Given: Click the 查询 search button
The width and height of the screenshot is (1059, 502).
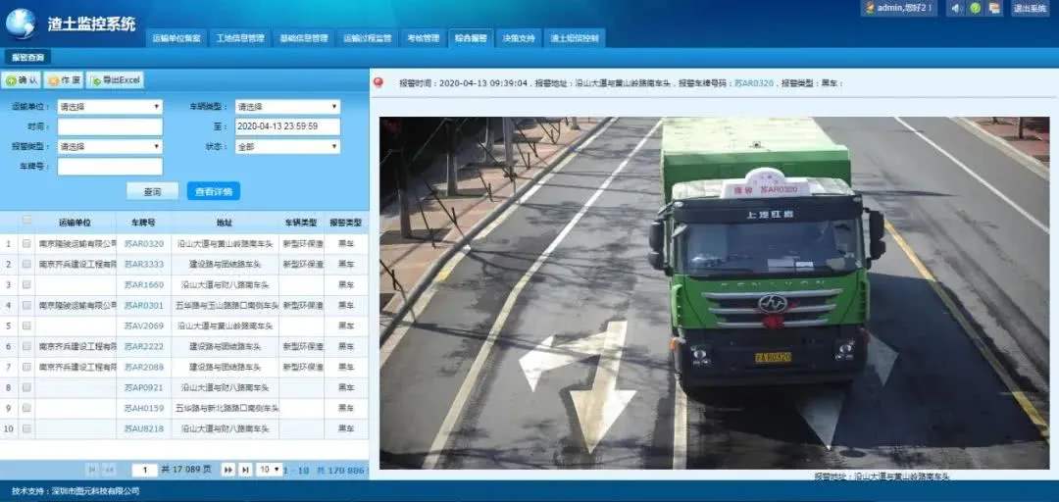Looking at the screenshot, I should point(152,191).
